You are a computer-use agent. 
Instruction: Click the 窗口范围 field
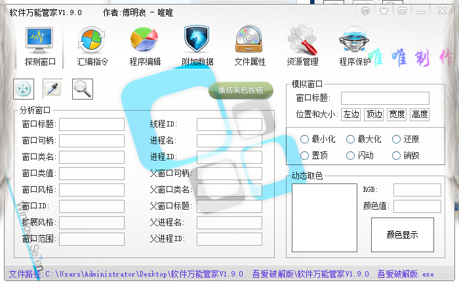[x=92, y=239]
